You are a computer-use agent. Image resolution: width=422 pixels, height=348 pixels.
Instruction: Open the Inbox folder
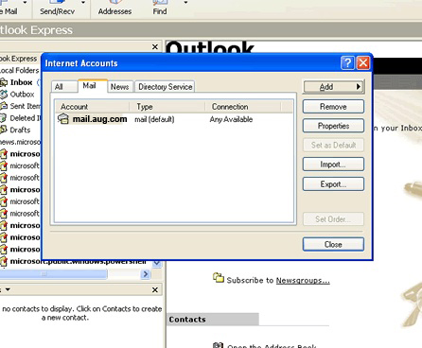[21, 82]
